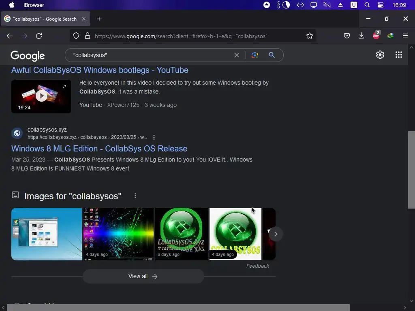
Task: Show next images with carousel arrow
Action: pos(276,234)
